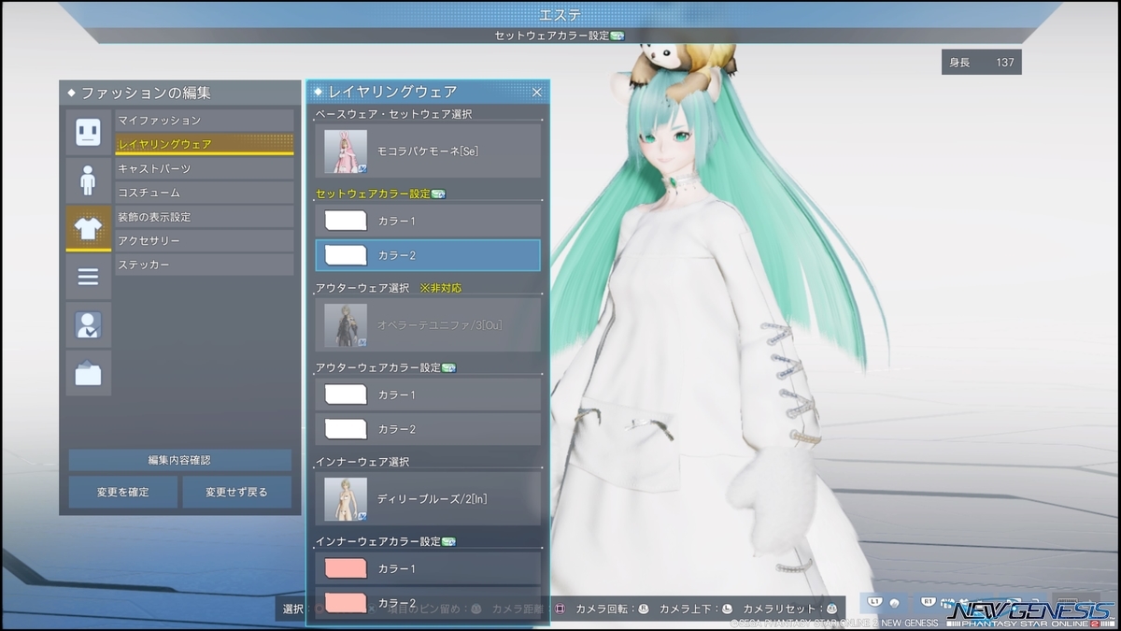Open 装飾の表示設定 menu entry
This screenshot has width=1121, height=631.
205,217
